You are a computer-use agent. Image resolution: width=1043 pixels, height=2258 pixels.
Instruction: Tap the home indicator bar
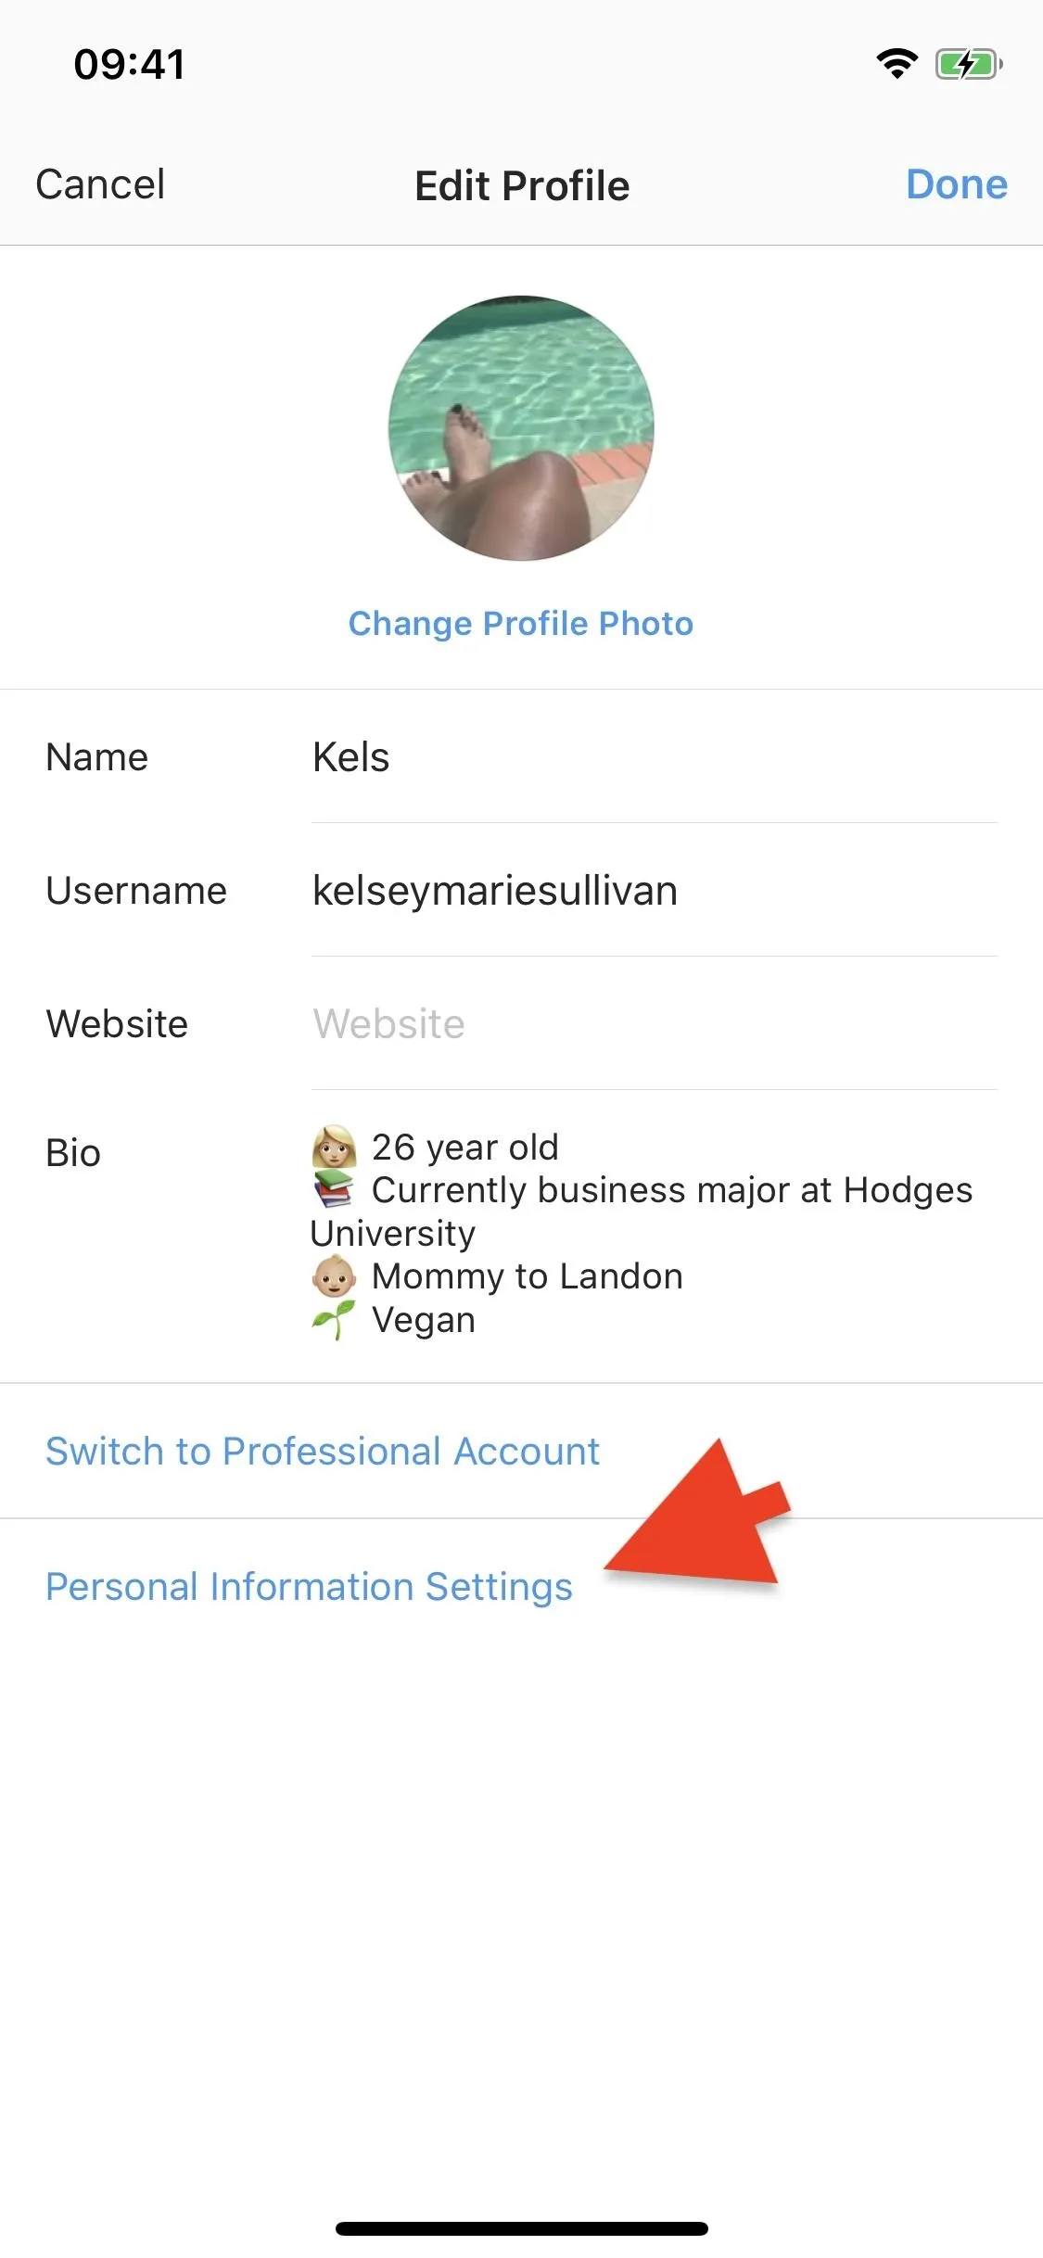pos(521,2228)
